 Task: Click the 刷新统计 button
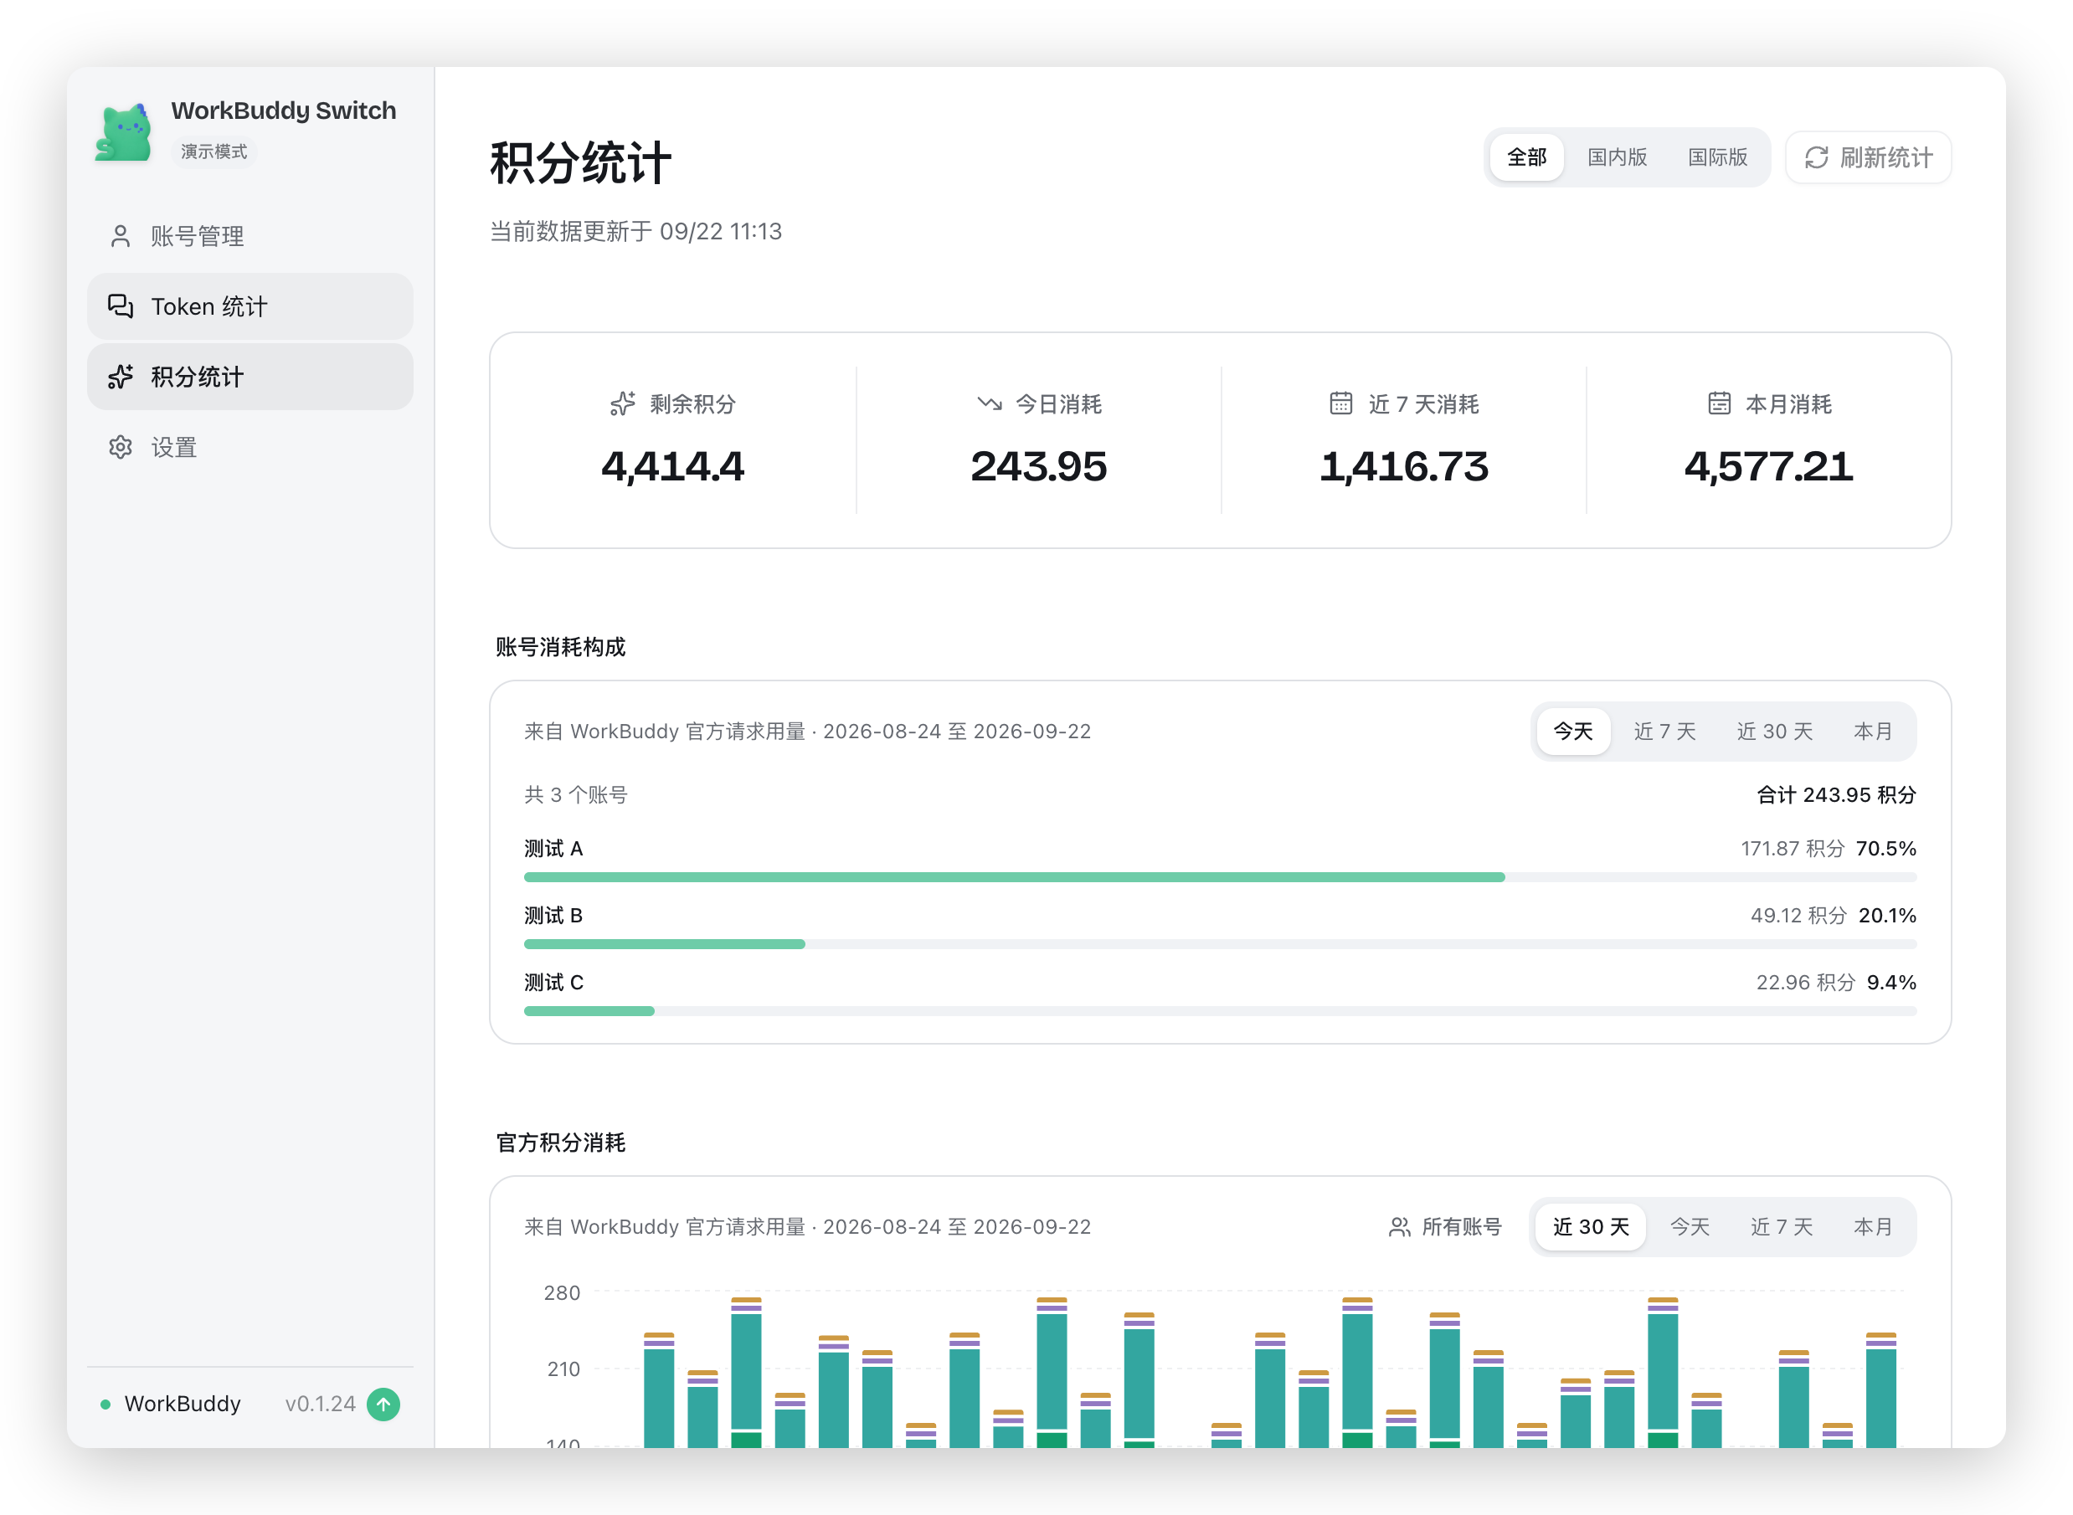pos(1869,157)
